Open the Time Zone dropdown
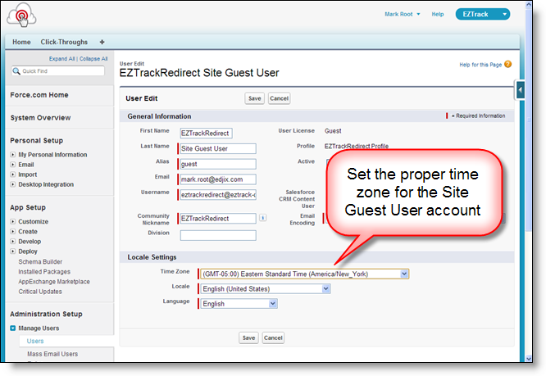 pyautogui.click(x=404, y=274)
